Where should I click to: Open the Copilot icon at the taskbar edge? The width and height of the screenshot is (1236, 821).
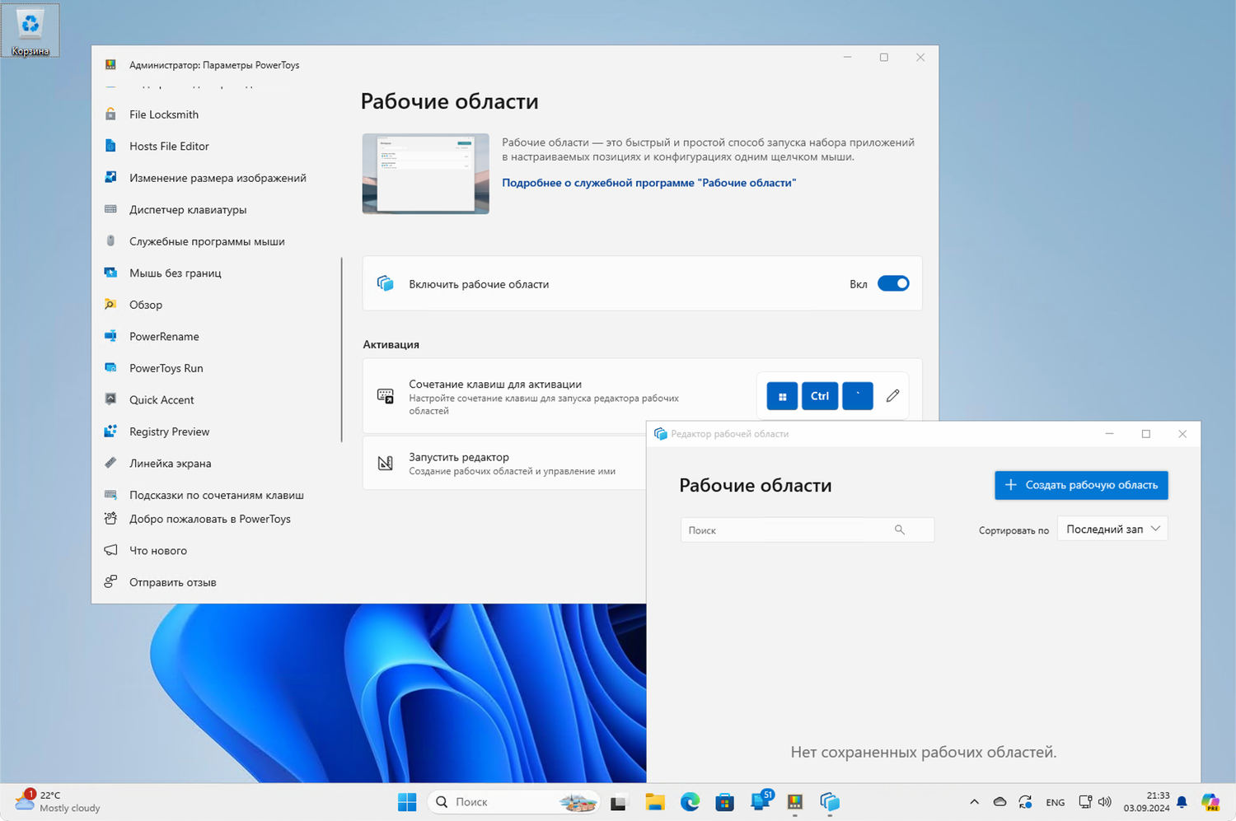(x=1210, y=802)
